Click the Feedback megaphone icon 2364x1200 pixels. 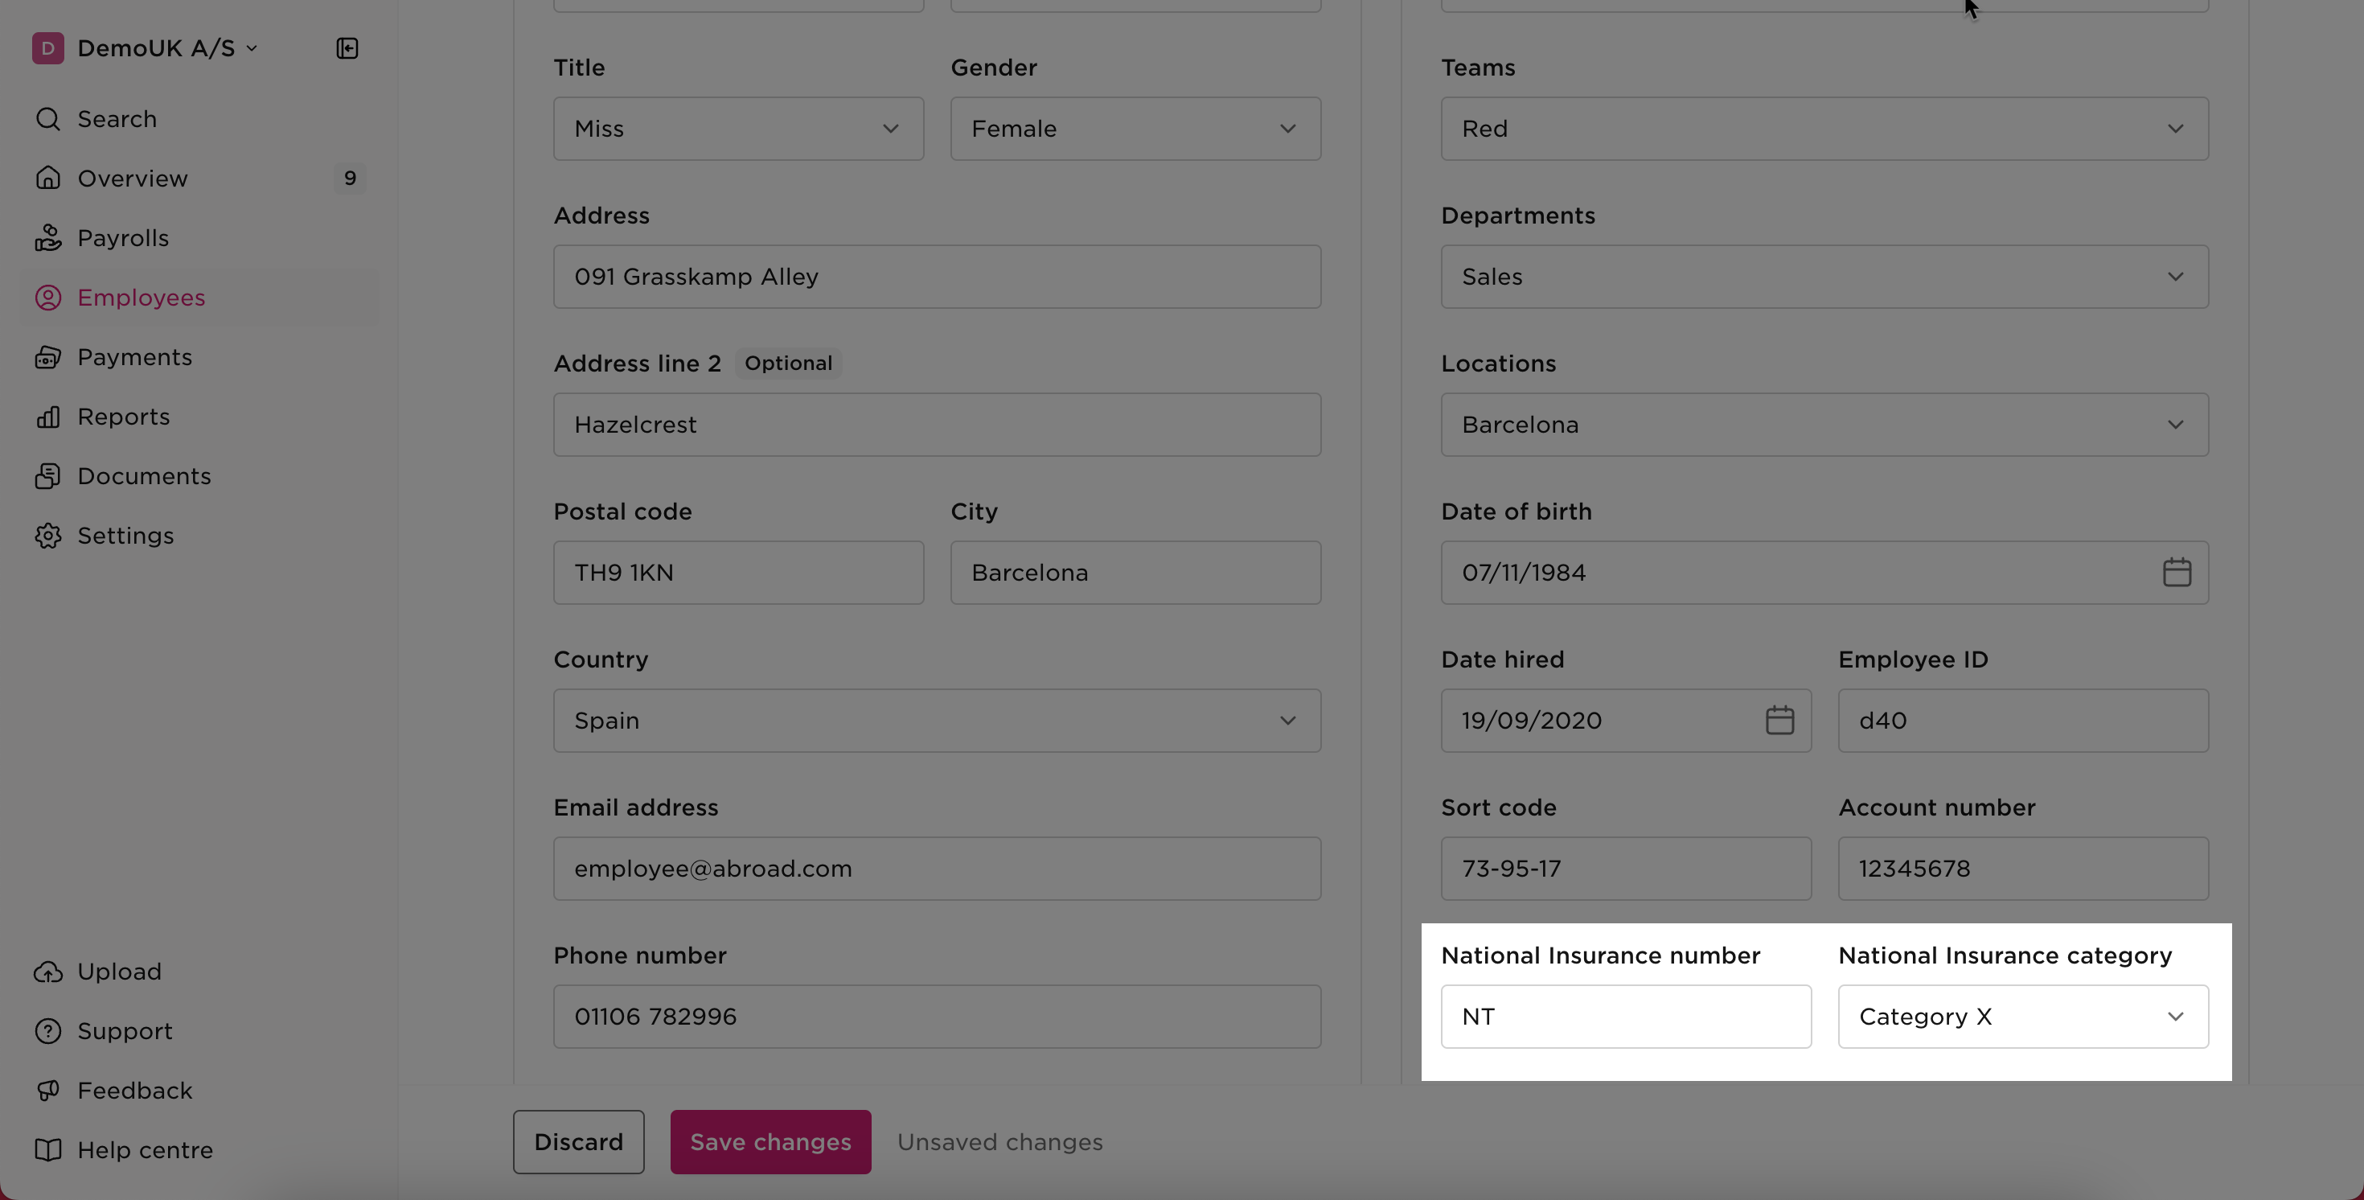[47, 1091]
